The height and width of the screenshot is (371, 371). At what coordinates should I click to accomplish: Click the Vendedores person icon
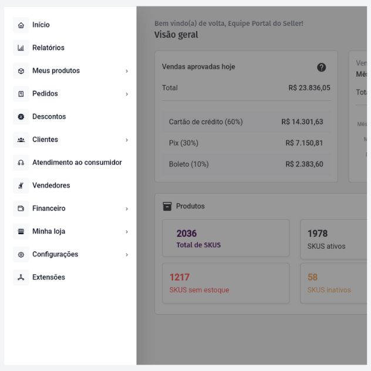coord(21,185)
